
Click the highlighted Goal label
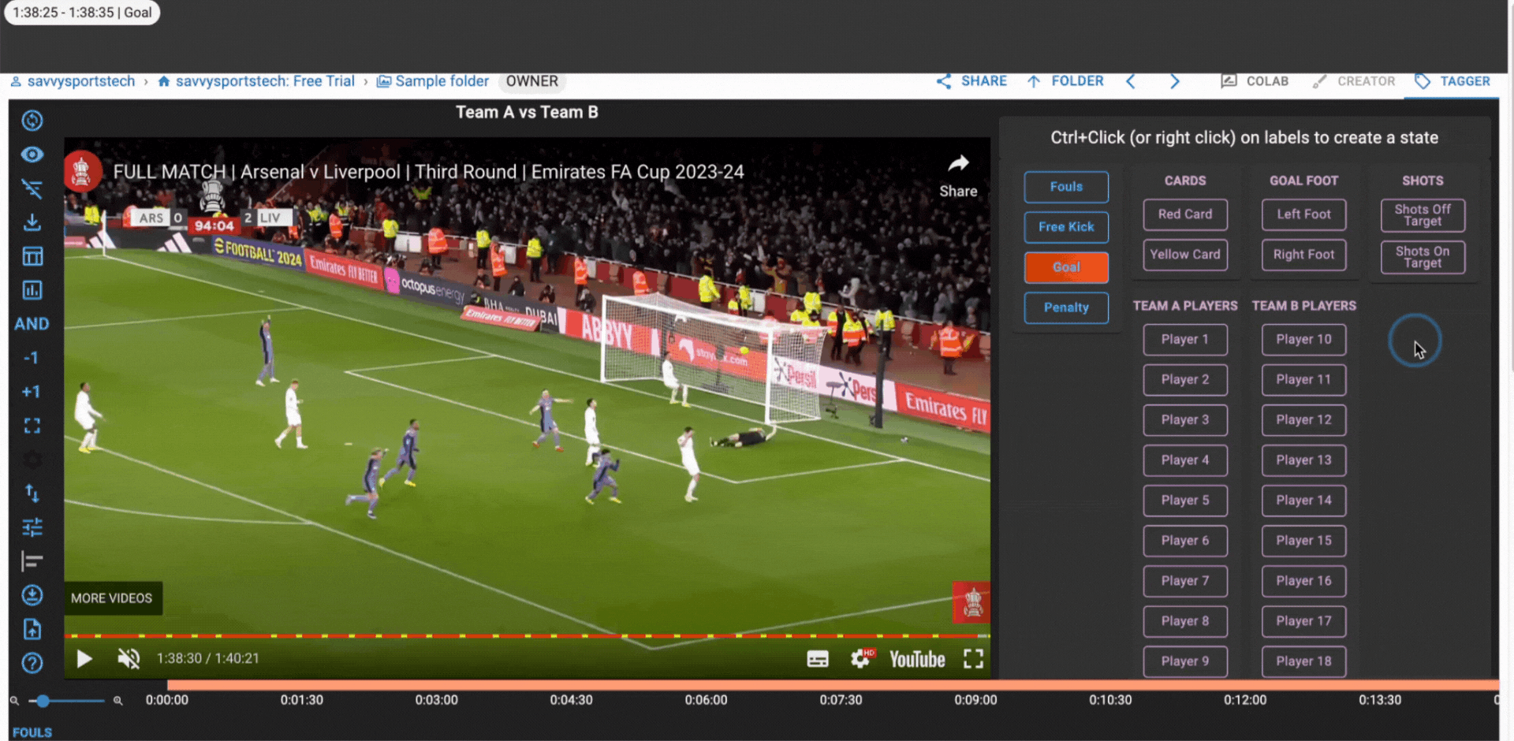pyautogui.click(x=1066, y=267)
